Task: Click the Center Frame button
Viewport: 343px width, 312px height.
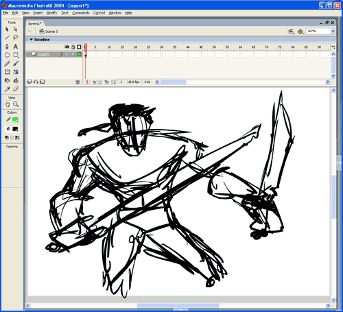Action: 87,82
